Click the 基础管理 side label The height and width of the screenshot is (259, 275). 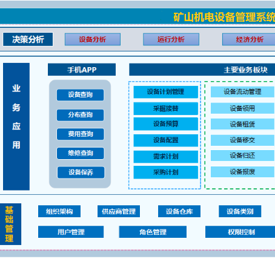(x=11, y=224)
